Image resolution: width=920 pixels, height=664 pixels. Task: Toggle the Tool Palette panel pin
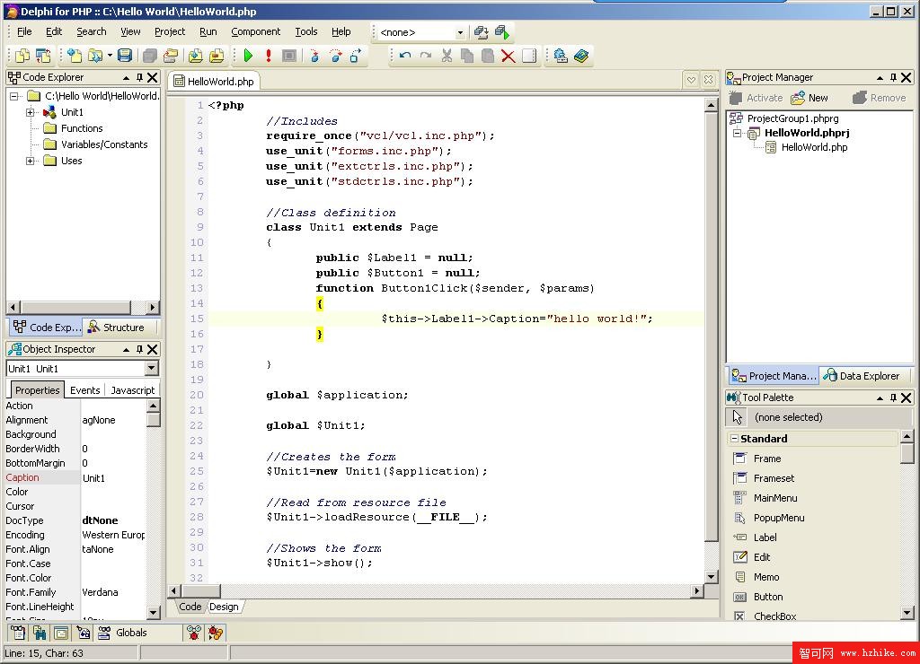[x=893, y=398]
